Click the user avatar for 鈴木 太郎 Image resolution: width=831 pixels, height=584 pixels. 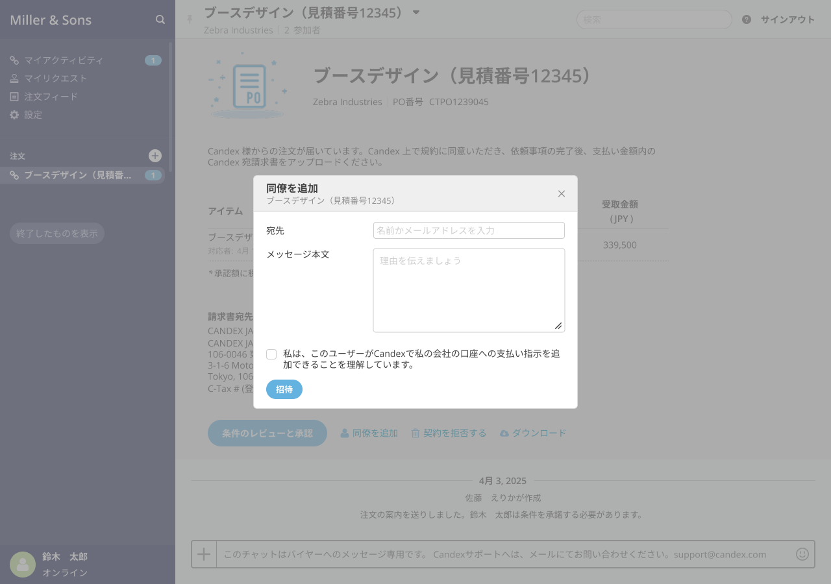point(23,565)
